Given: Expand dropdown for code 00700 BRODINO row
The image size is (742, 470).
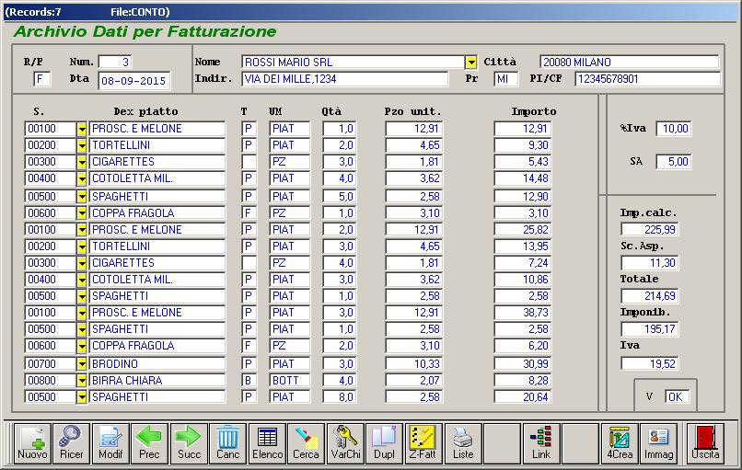Looking at the screenshot, I should point(81,364).
